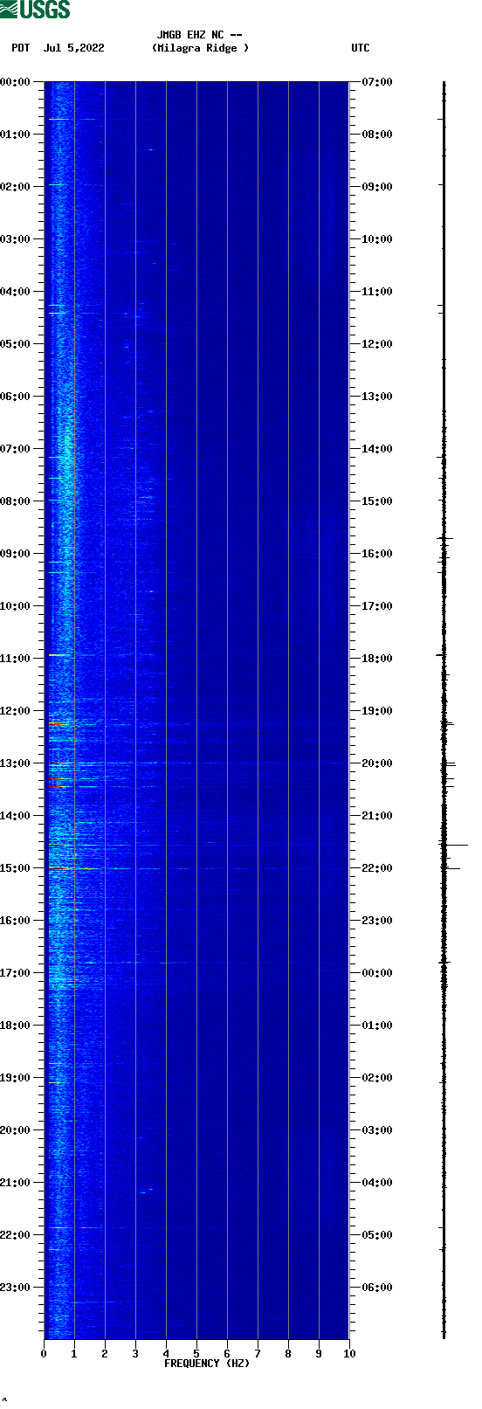Viewport: 482px width, 1409px height.
Task: Click the 21:00 PDT time label
Action: 16,1183
